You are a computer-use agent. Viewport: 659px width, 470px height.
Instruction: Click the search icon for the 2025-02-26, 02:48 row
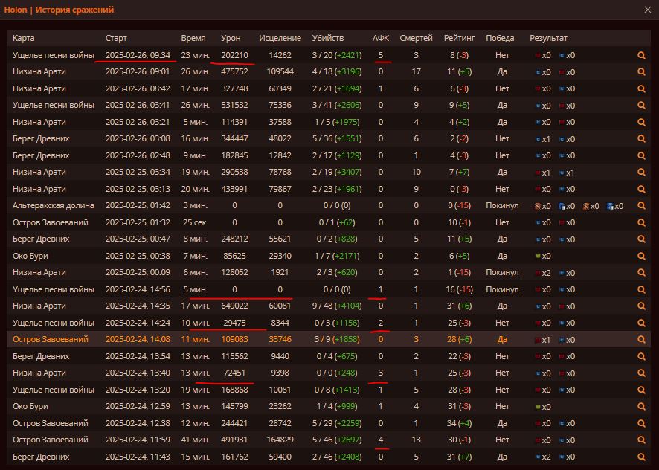point(641,155)
